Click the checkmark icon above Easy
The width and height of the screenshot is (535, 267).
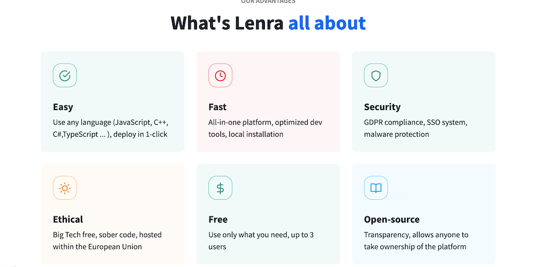point(65,76)
